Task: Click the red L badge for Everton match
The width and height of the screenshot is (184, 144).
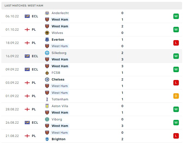Action: click(176, 43)
